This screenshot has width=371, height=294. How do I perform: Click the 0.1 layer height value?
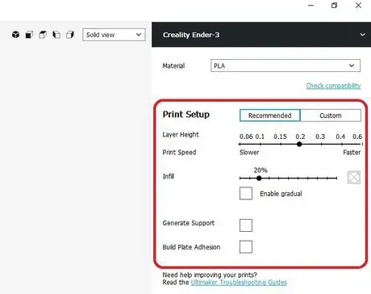pyautogui.click(x=260, y=136)
